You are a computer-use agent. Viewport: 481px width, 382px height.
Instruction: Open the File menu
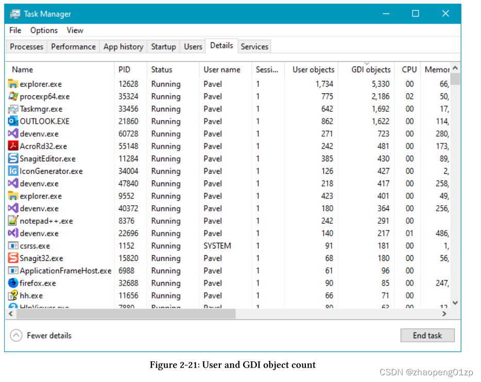(x=15, y=30)
